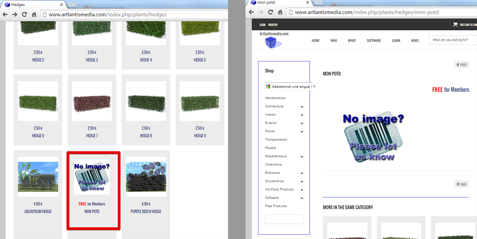Open the shopping cart icon
This screenshot has width=477, height=239.
(455, 24)
